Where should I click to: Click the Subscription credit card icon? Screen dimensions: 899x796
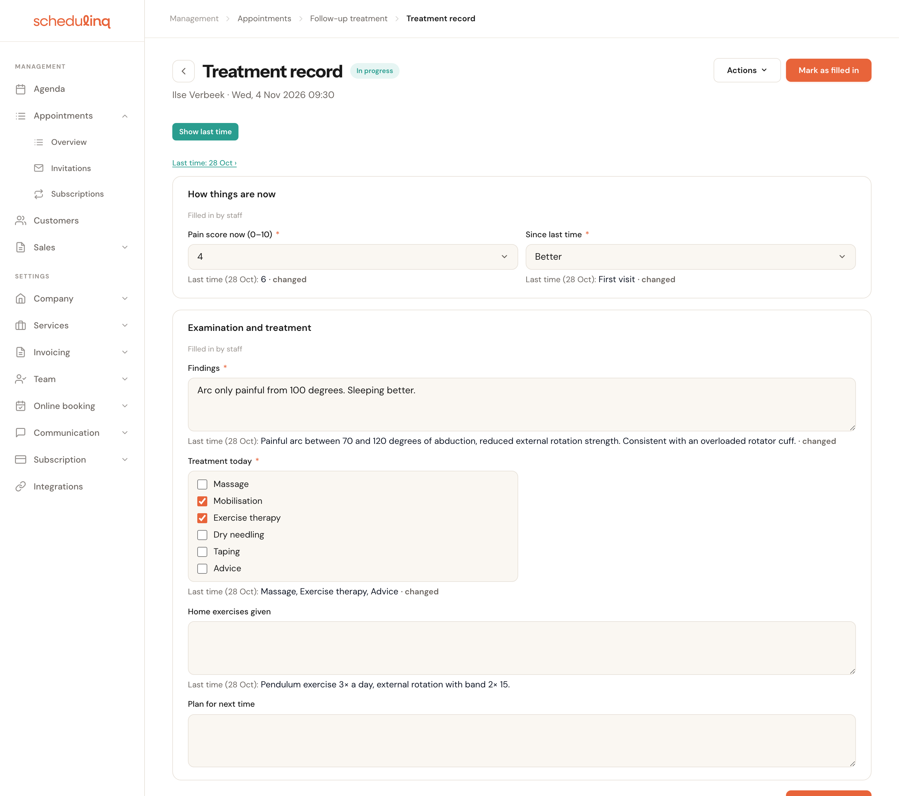click(21, 459)
